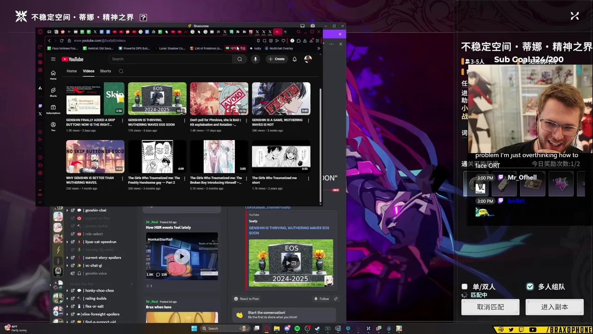Expand honky-choo-choo channel arrow
The width and height of the screenshot is (593, 334).
coord(67,290)
